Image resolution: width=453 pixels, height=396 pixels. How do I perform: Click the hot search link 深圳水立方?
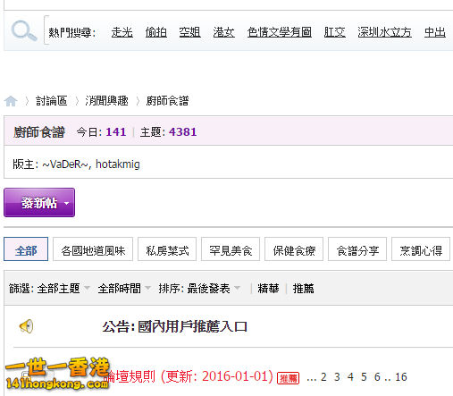[x=384, y=32]
